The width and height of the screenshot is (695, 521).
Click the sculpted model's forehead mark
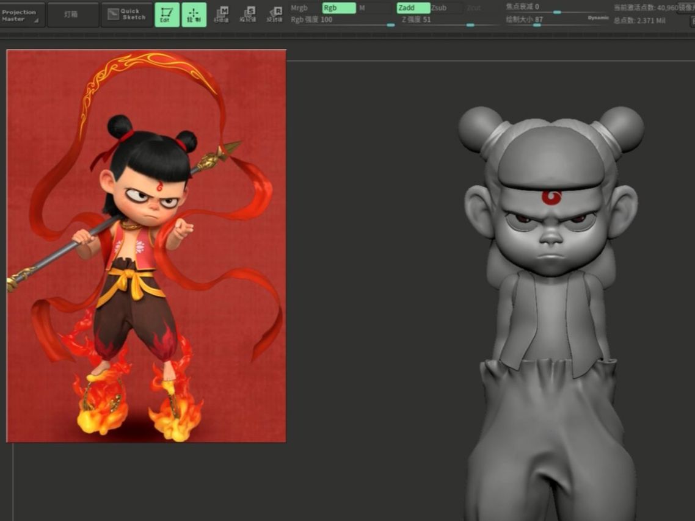coord(551,197)
